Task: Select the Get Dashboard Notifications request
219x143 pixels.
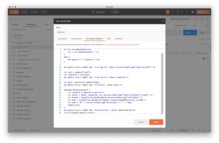Action: click(x=29, y=60)
